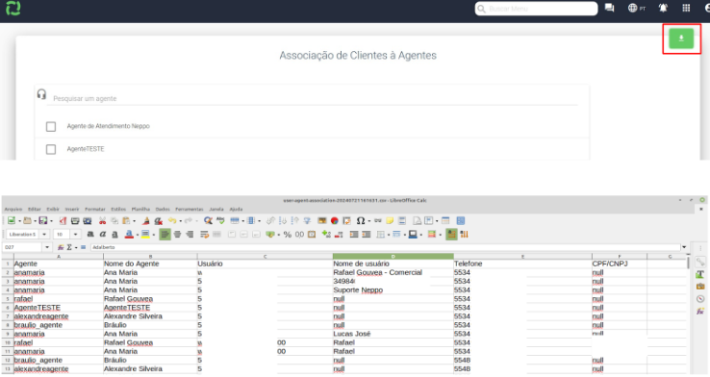Open the Inserir menu
The width and height of the screenshot is (710, 377).
coord(72,209)
